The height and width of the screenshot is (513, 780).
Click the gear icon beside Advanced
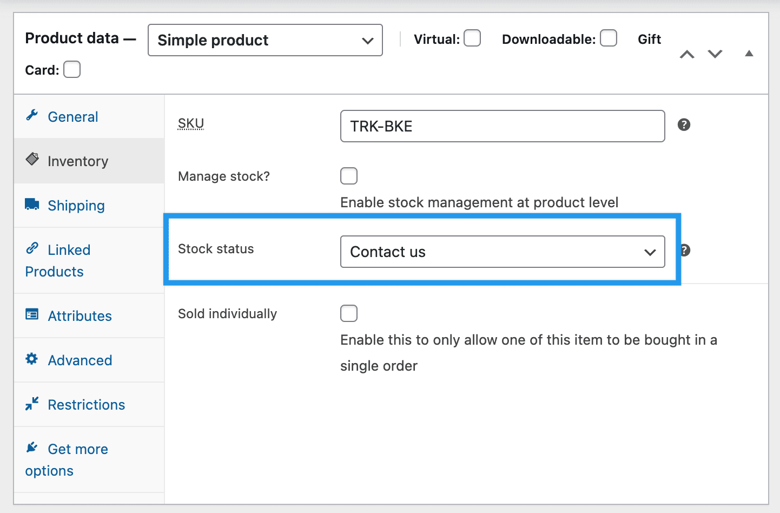pyautogui.click(x=32, y=359)
